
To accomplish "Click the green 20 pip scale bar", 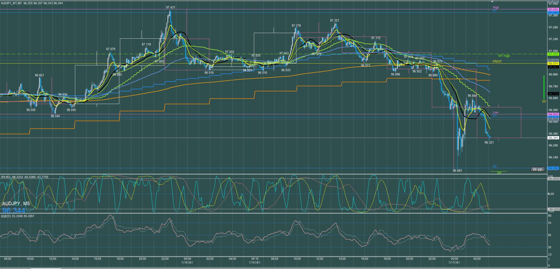I will coord(544,88).
